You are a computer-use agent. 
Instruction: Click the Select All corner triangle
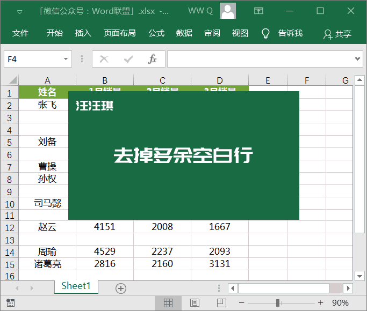13,80
